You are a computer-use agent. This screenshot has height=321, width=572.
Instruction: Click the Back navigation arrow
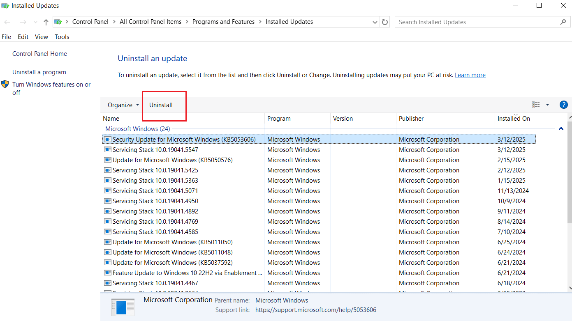(x=7, y=22)
